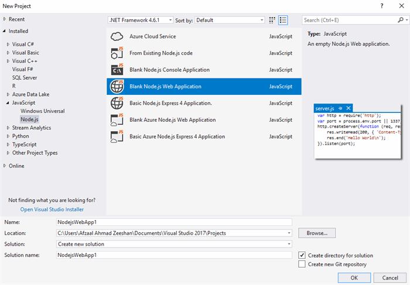This screenshot has height=285, width=410.
Task: Click the OK button
Action: point(354,278)
